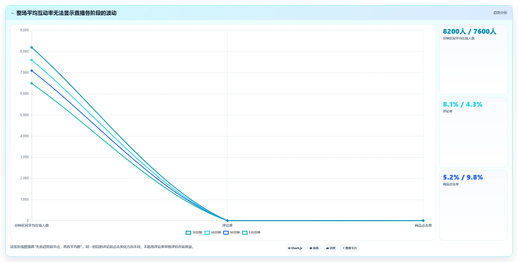This screenshot has height=262, width=518.
Task: Click the data point above 评论率 axis label
Action: 227,221
